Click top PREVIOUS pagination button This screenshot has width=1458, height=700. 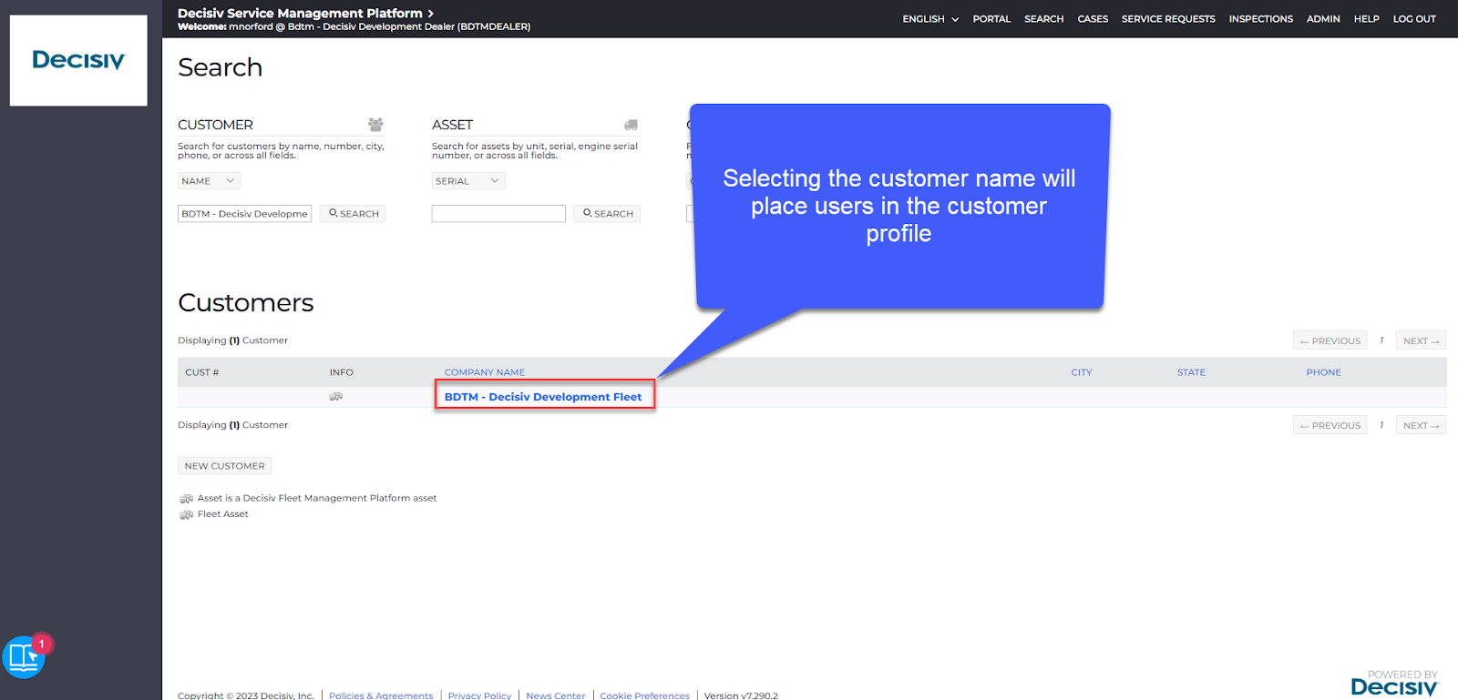[x=1330, y=341]
